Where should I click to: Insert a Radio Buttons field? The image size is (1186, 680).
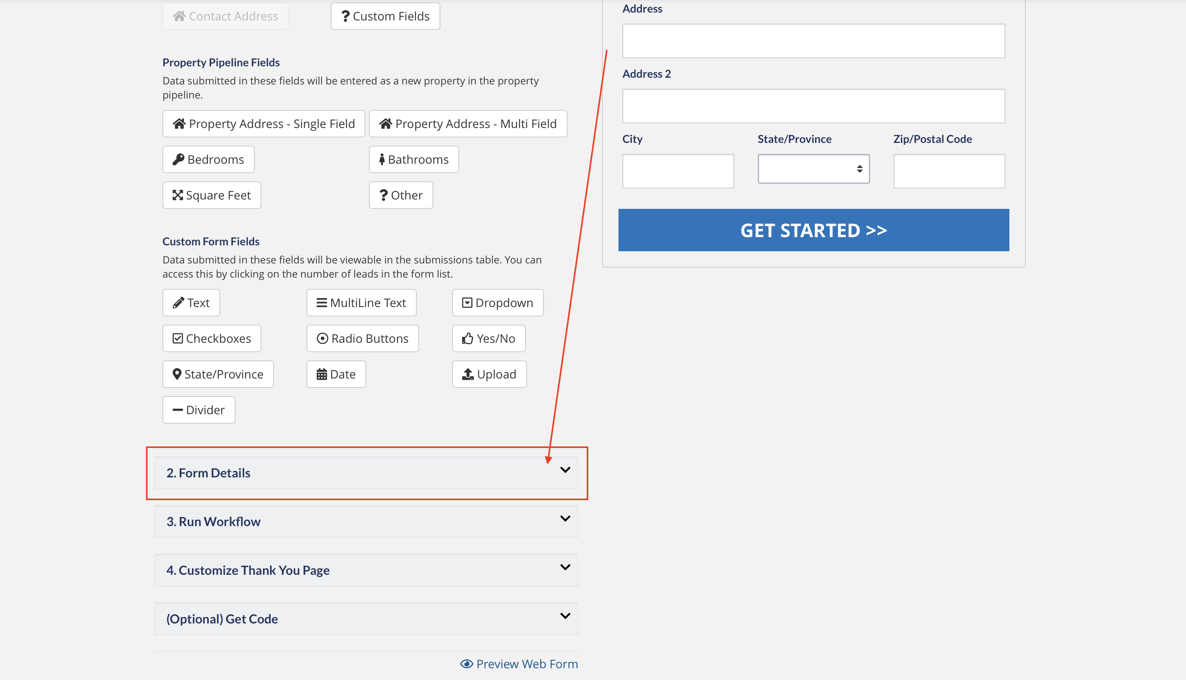pos(363,338)
